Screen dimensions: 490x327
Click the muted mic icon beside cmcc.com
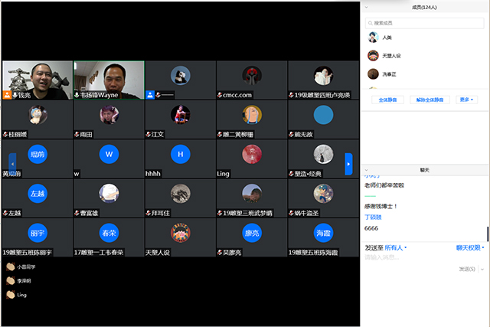pyautogui.click(x=221, y=95)
